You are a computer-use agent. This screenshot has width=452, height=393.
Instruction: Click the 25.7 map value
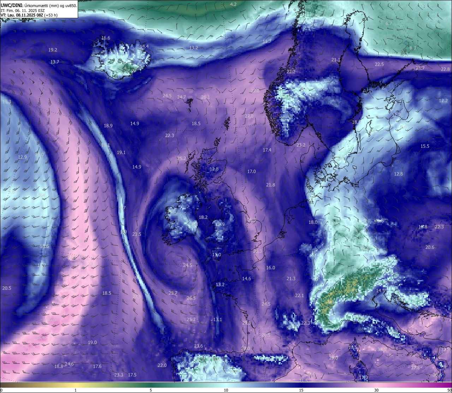pyautogui.click(x=173, y=293)
